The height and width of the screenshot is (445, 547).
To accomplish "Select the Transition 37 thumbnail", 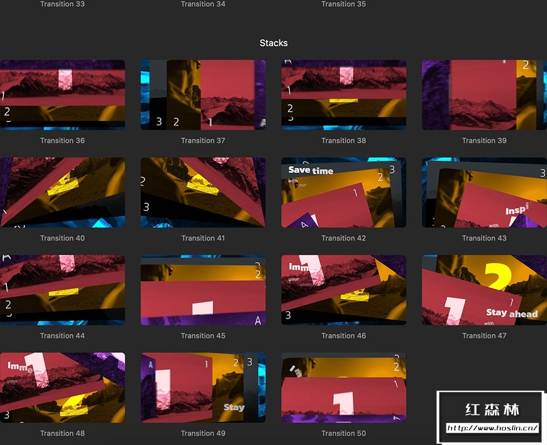I will pyautogui.click(x=203, y=95).
